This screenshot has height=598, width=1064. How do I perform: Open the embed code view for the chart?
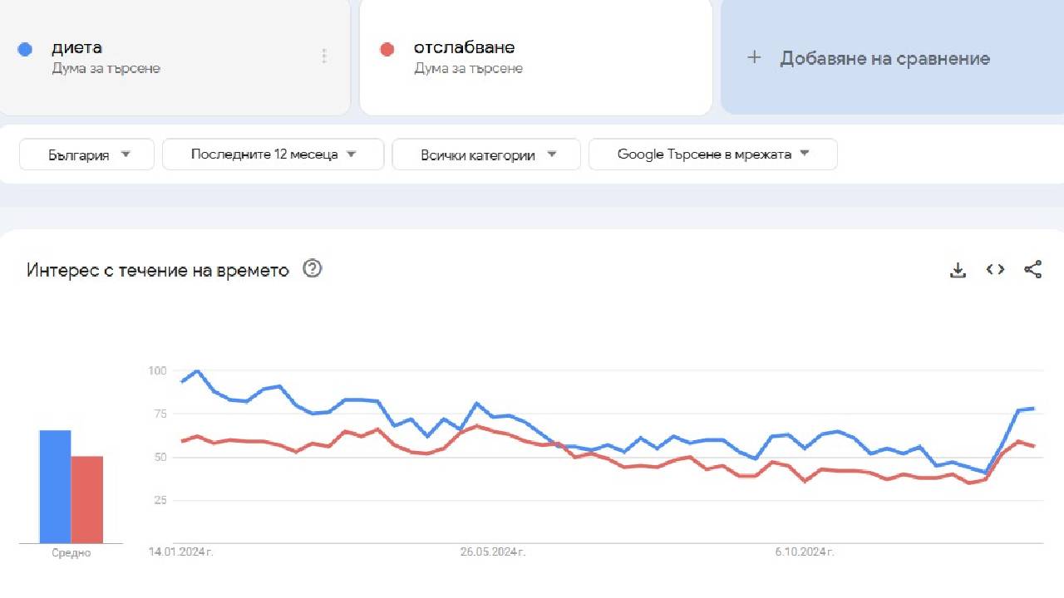994,269
